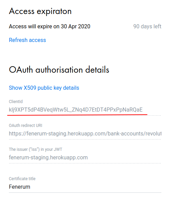Click the Certificate title label
This screenshot has width=191, height=202.
22,179
